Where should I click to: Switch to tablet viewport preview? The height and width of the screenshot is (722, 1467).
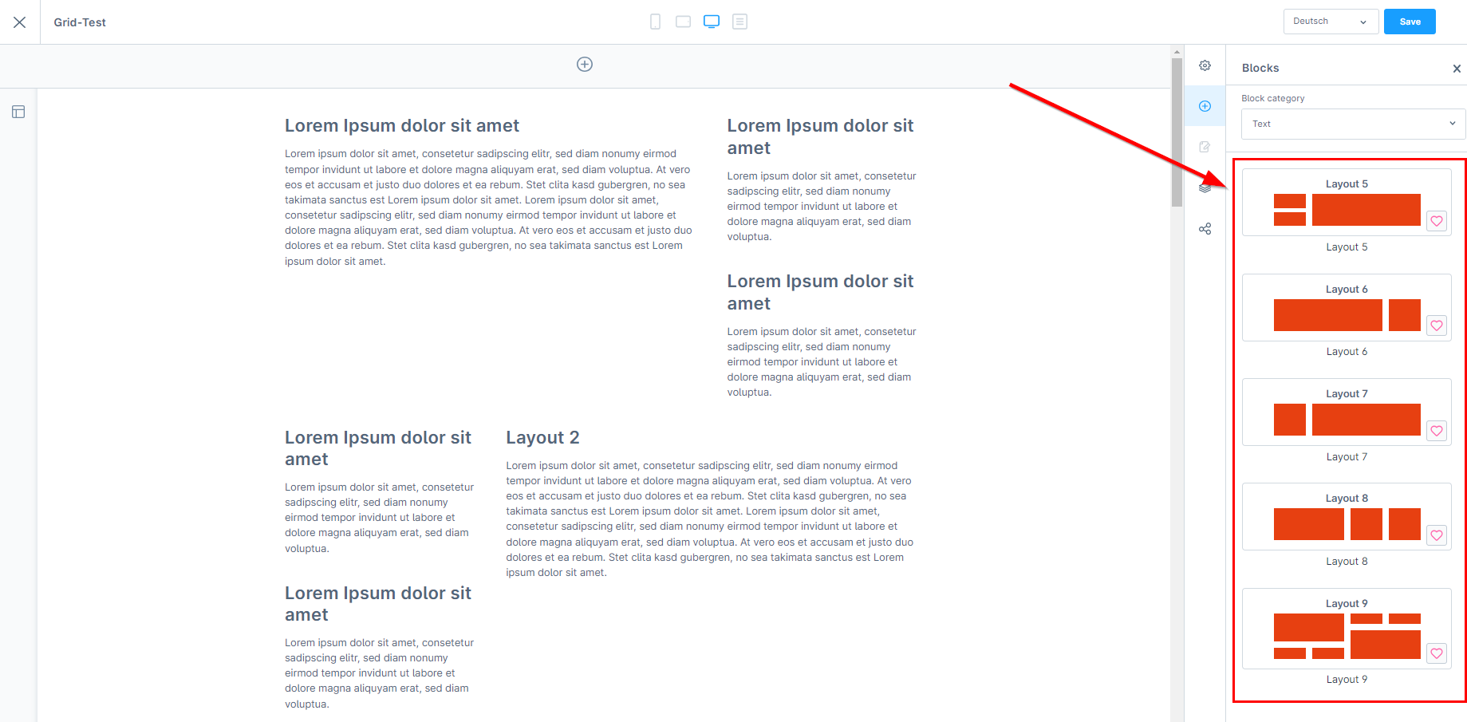click(683, 22)
